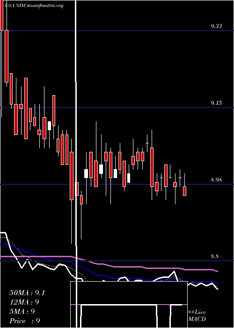Click the MACD inset chart box
This screenshot has width=234, height=328.
[x=129, y=305]
